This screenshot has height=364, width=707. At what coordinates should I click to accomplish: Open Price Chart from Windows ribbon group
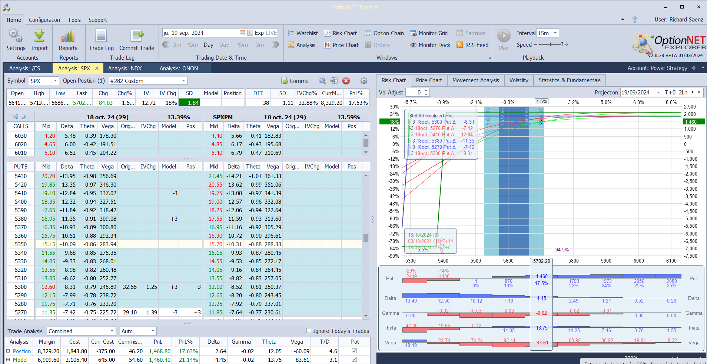point(341,45)
